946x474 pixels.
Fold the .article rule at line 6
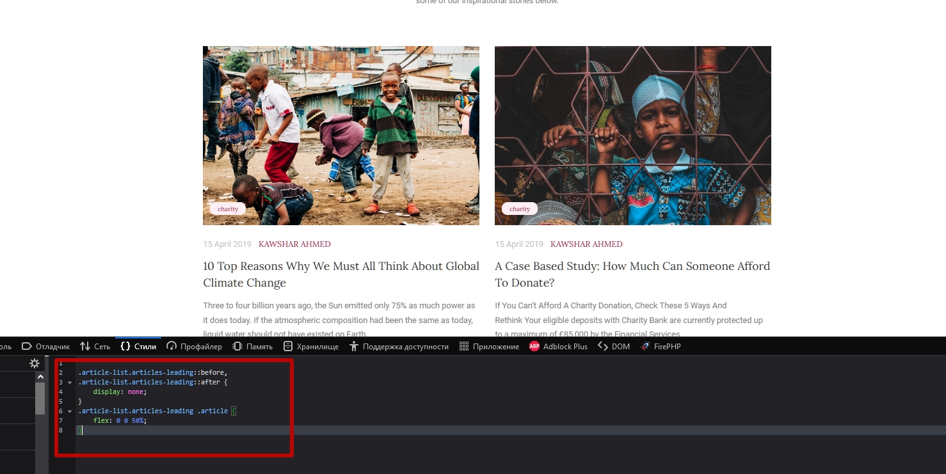(69, 411)
